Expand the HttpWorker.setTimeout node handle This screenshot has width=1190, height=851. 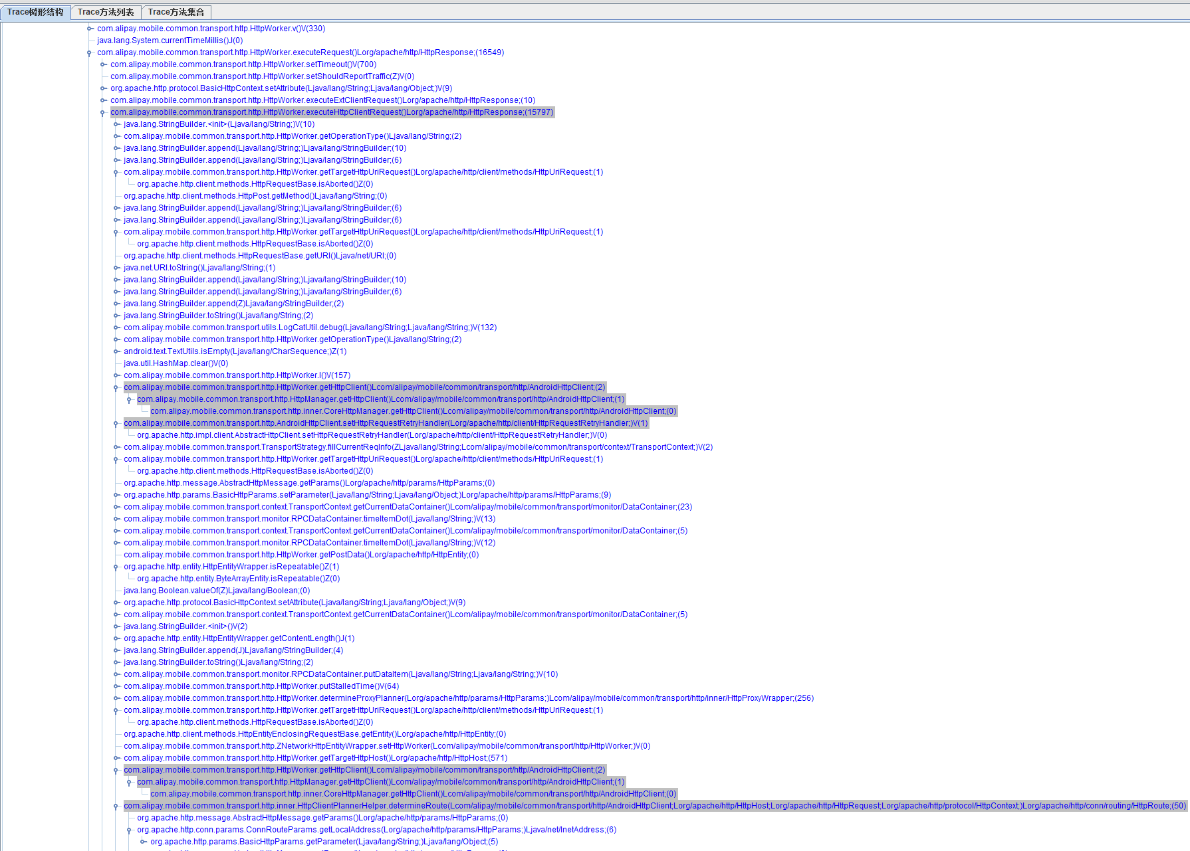103,64
